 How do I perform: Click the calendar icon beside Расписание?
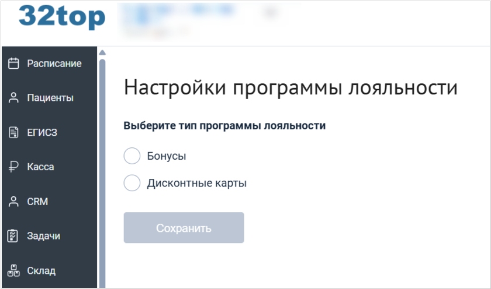click(13, 64)
